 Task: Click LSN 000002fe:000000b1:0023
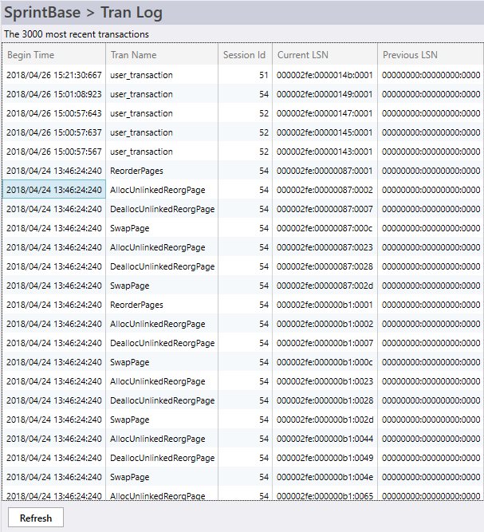tap(325, 381)
